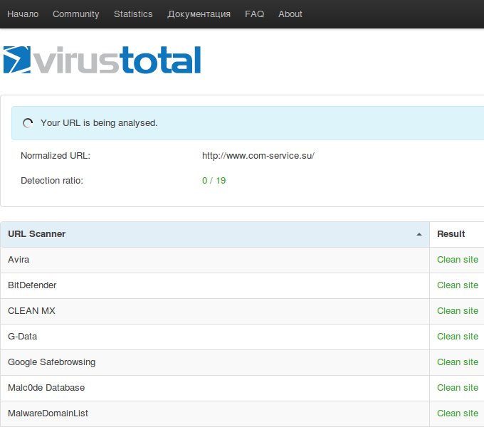This screenshot has height=427, width=484.
Task: Click the Clean site result for BitDefender
Action: click(x=458, y=285)
